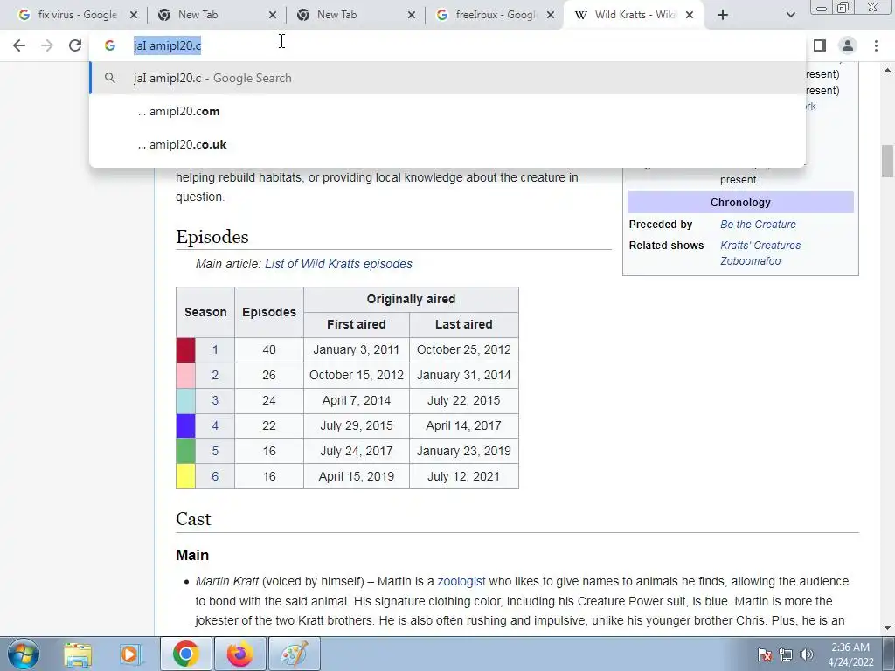895x671 pixels.
Task: Open the Action Center flag icon in tray
Action: click(765, 654)
